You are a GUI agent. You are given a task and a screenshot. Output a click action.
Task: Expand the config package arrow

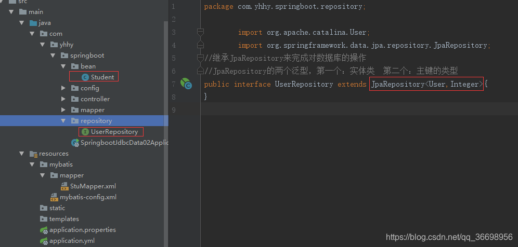coord(63,88)
